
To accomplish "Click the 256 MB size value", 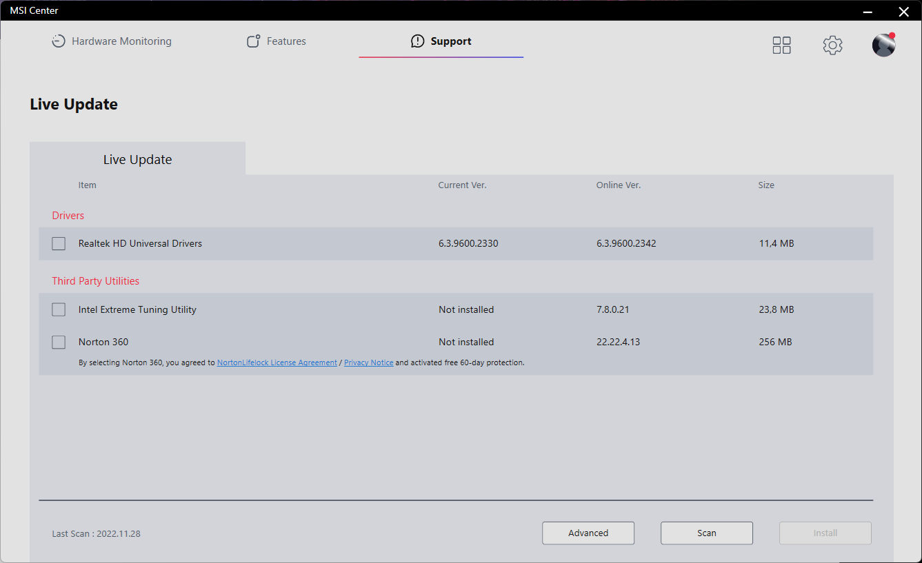I will pyautogui.click(x=775, y=342).
